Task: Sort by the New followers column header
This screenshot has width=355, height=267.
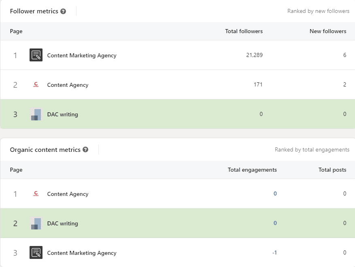Action: pyautogui.click(x=328, y=31)
